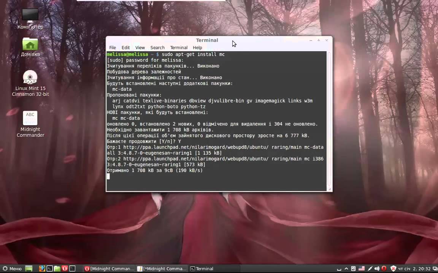Click 'Пропоновані пакунки:' line
This screenshot has height=273, width=438.
click(x=134, y=95)
